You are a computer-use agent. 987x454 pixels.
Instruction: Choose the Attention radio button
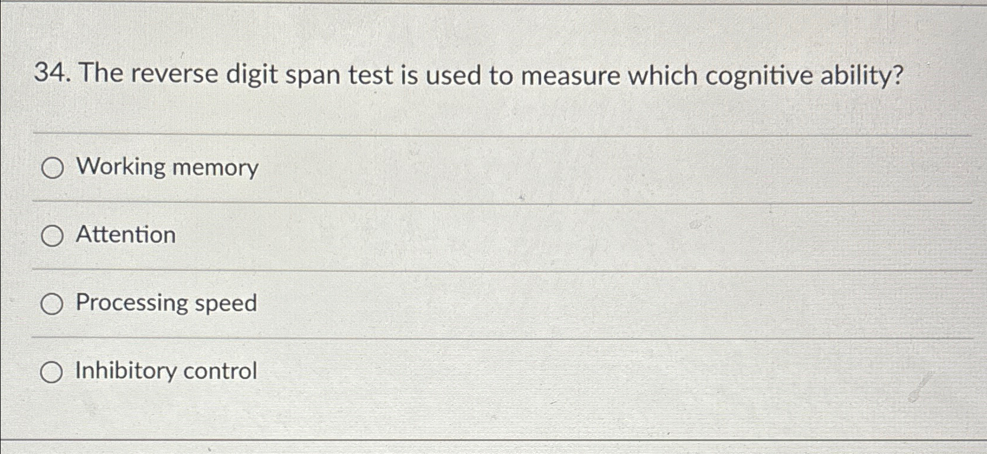(52, 237)
